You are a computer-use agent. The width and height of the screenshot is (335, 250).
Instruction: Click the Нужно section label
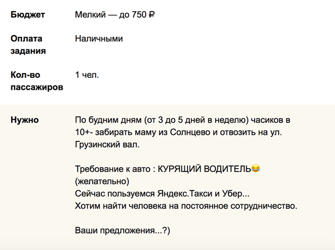tap(25, 120)
